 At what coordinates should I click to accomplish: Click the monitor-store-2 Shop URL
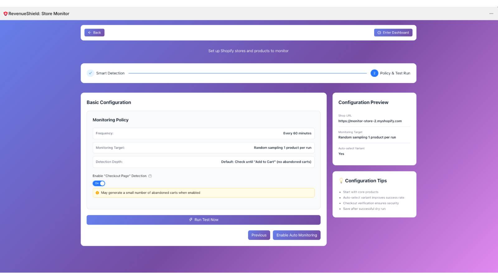click(x=370, y=121)
